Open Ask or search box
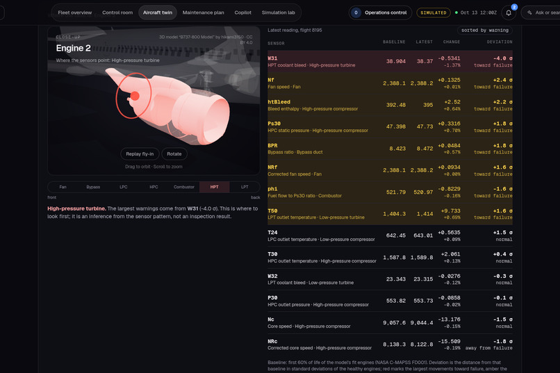The width and height of the screenshot is (560, 373). pyautogui.click(x=542, y=13)
